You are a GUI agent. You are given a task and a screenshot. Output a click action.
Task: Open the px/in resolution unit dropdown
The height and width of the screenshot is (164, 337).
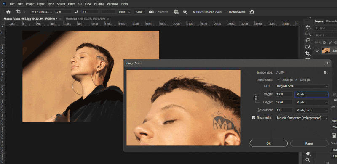(125, 12)
